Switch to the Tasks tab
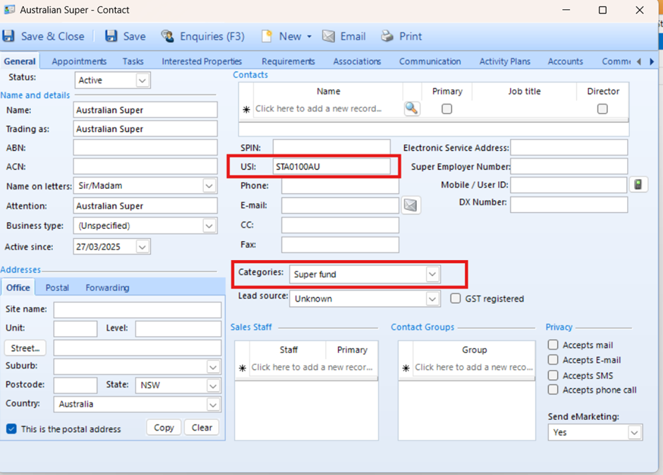The width and height of the screenshot is (663, 475). tap(133, 61)
